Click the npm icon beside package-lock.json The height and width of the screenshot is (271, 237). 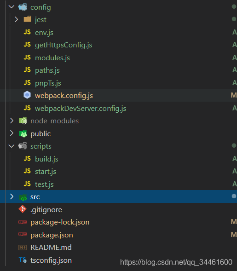tap(23, 222)
